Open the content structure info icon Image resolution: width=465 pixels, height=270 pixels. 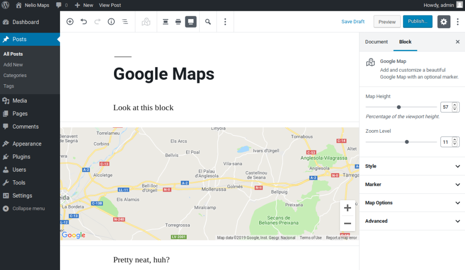111,22
